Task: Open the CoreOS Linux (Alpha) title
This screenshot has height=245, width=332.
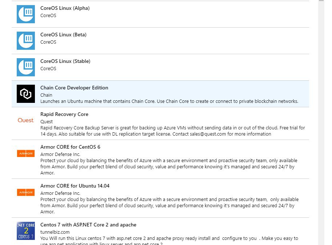Action: pyautogui.click(x=65, y=8)
